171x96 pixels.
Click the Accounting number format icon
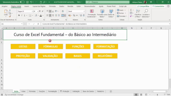point(69,15)
